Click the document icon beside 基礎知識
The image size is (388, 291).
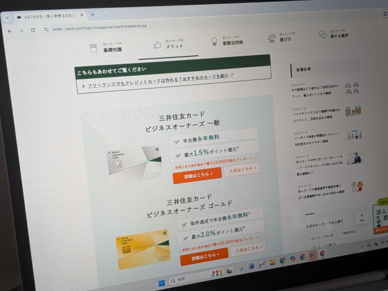pos(93,48)
